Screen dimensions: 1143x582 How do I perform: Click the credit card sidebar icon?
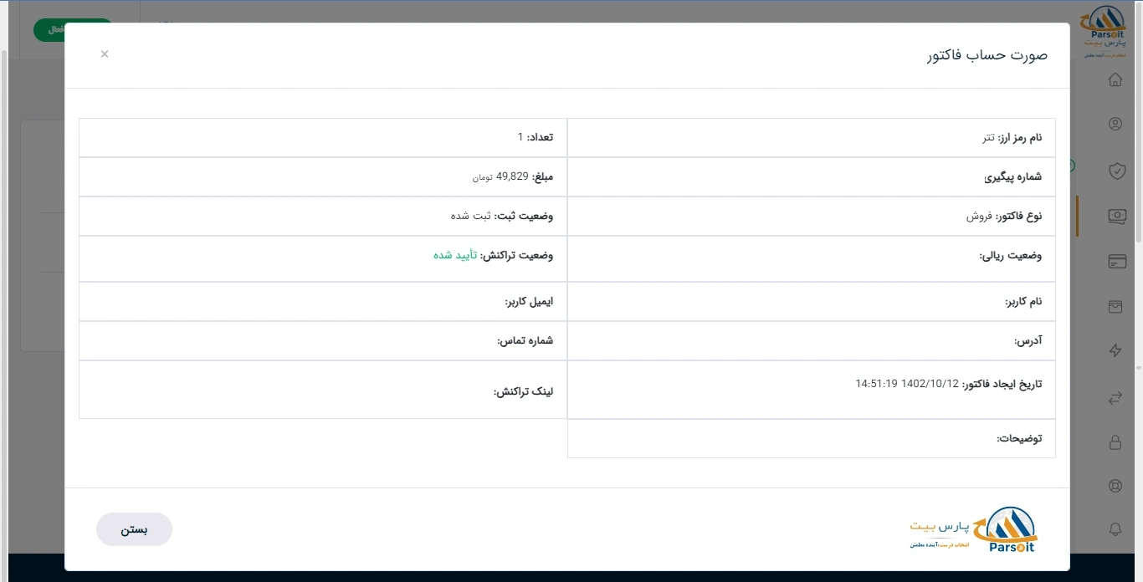click(1115, 261)
